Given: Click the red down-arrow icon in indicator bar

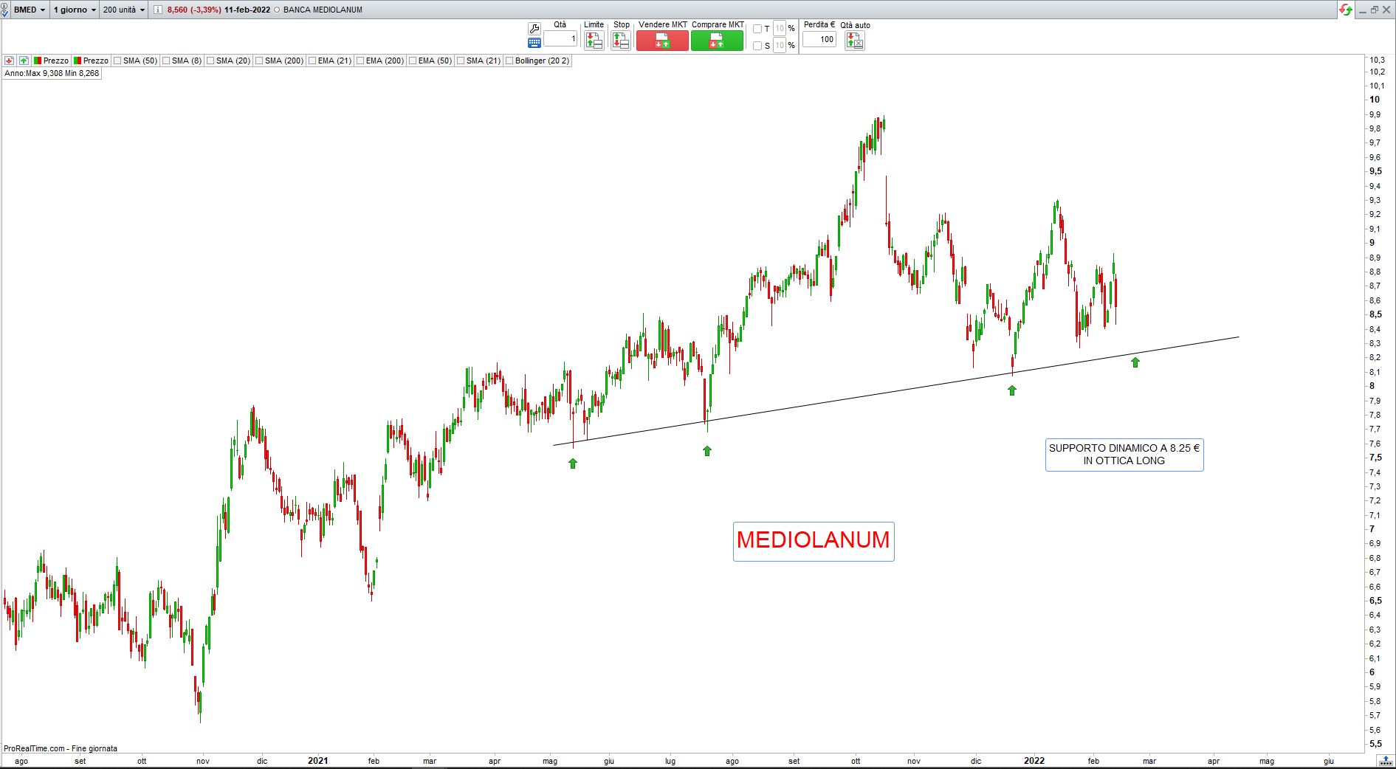Looking at the screenshot, I should pos(9,61).
